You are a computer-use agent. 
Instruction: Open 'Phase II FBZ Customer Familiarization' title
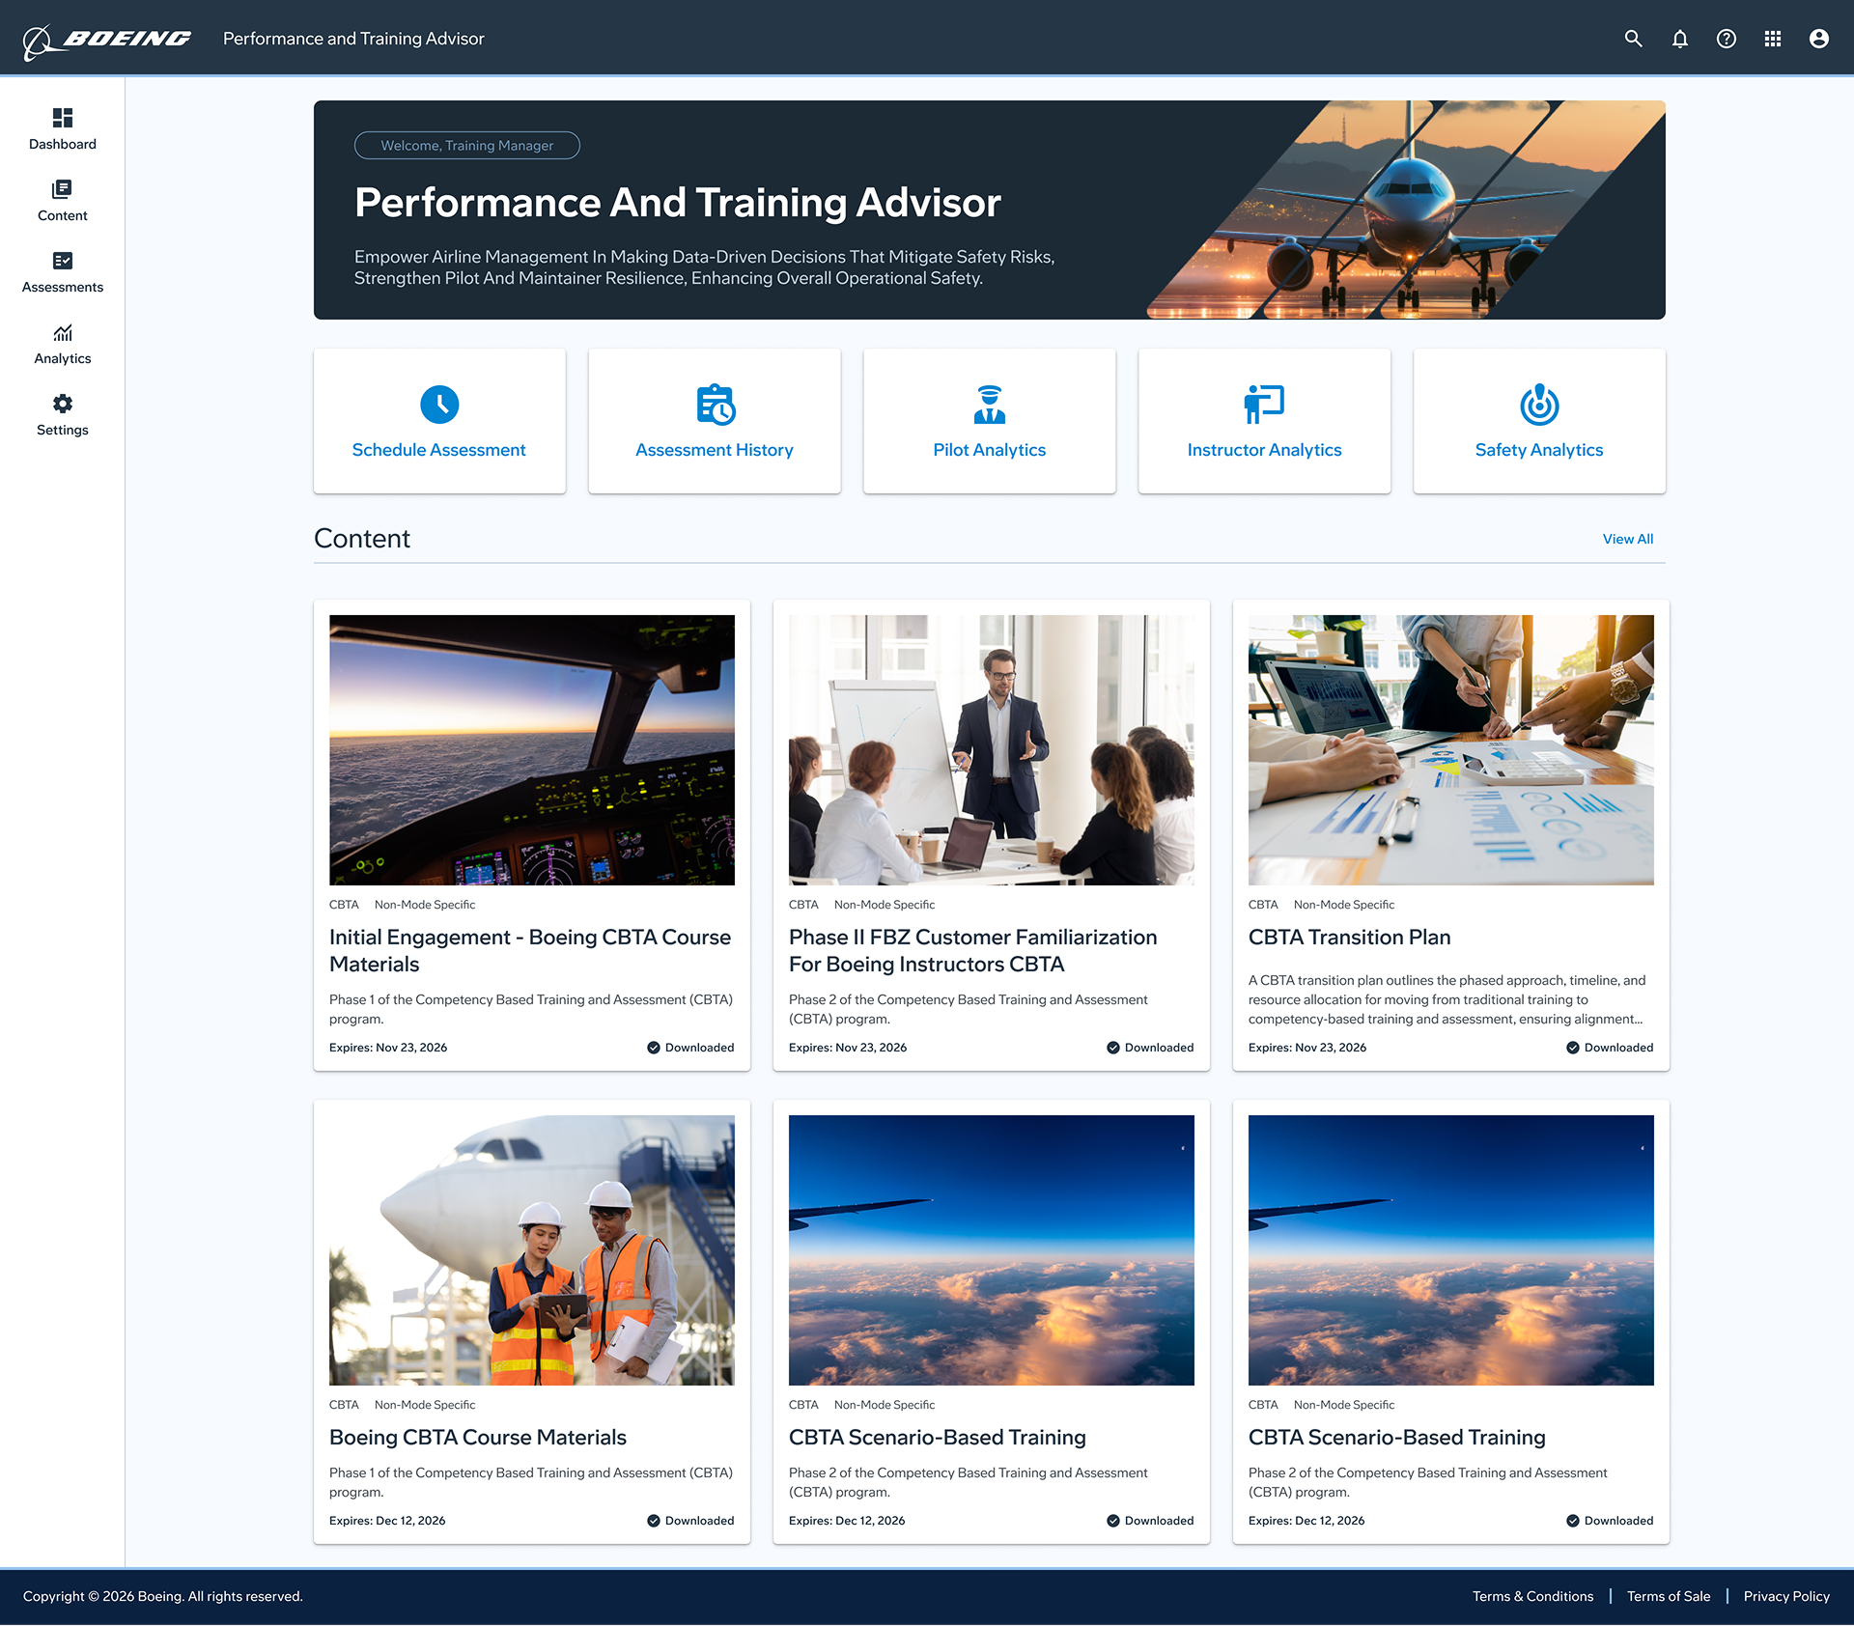pyautogui.click(x=972, y=950)
